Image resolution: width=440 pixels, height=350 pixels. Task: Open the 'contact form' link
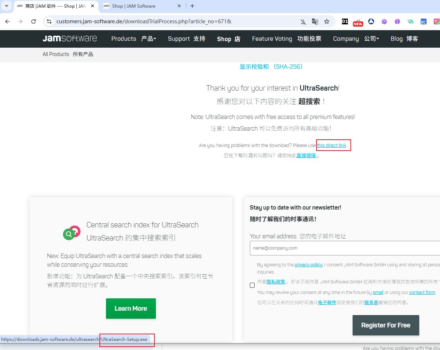[x=422, y=292]
